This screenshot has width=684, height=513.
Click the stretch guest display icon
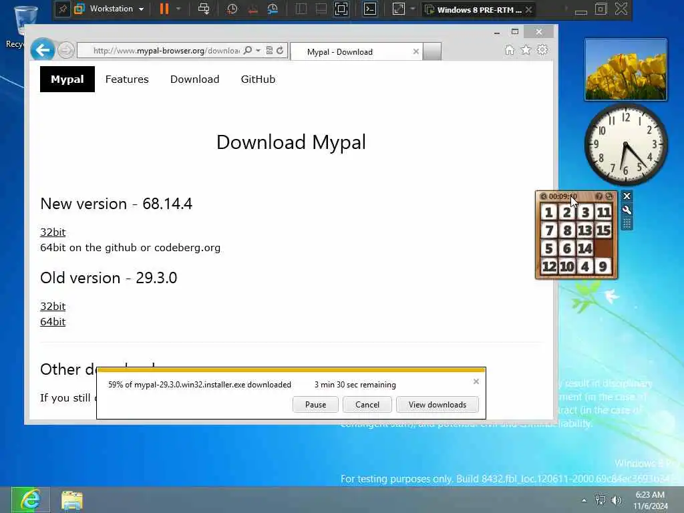tap(399, 9)
